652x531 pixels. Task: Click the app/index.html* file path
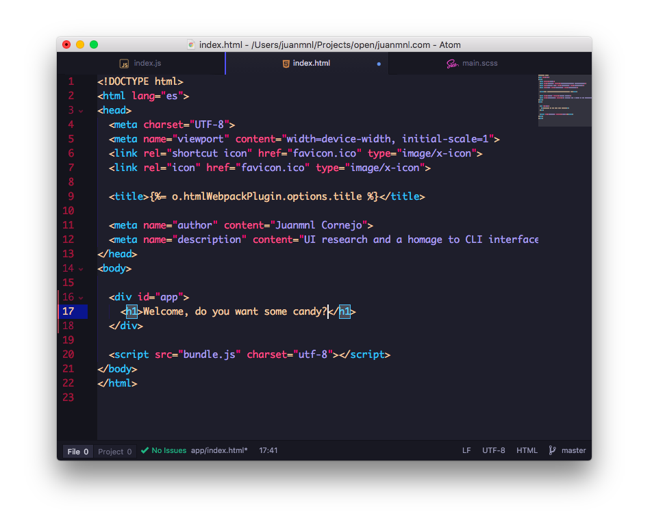tap(219, 450)
